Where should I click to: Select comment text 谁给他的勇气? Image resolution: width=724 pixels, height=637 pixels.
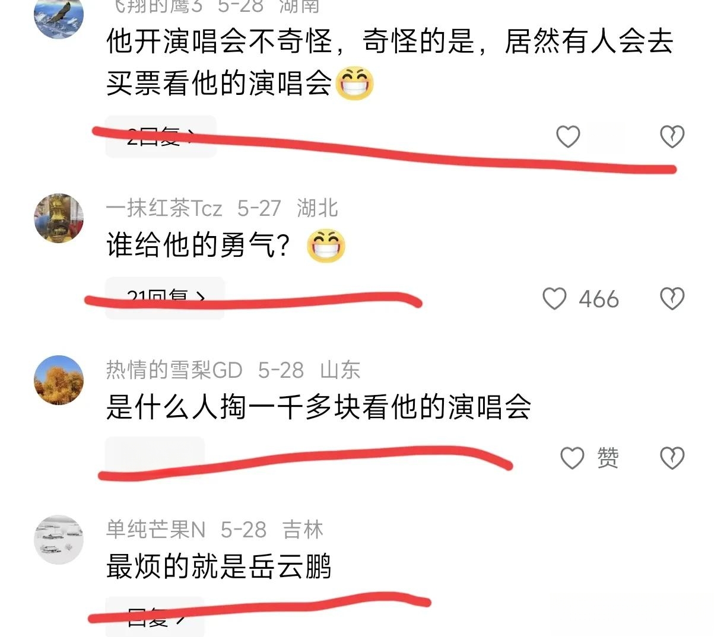(198, 246)
